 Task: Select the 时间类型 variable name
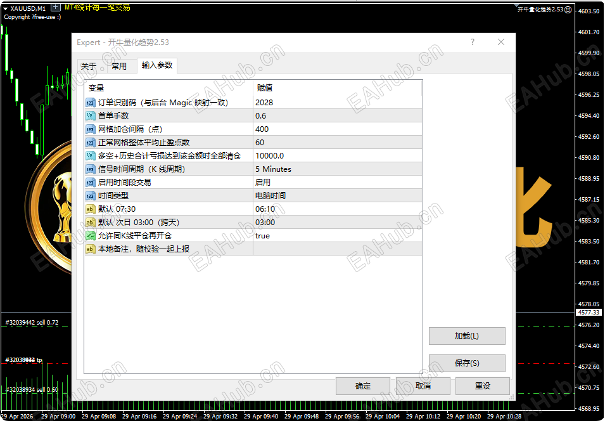pyautogui.click(x=113, y=196)
